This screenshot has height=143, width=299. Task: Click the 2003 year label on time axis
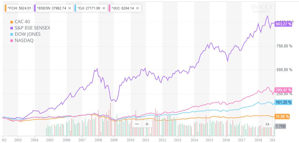pos(18,140)
